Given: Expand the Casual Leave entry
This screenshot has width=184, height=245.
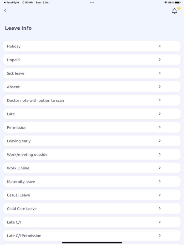Looking at the screenshot, I should 92,195.
